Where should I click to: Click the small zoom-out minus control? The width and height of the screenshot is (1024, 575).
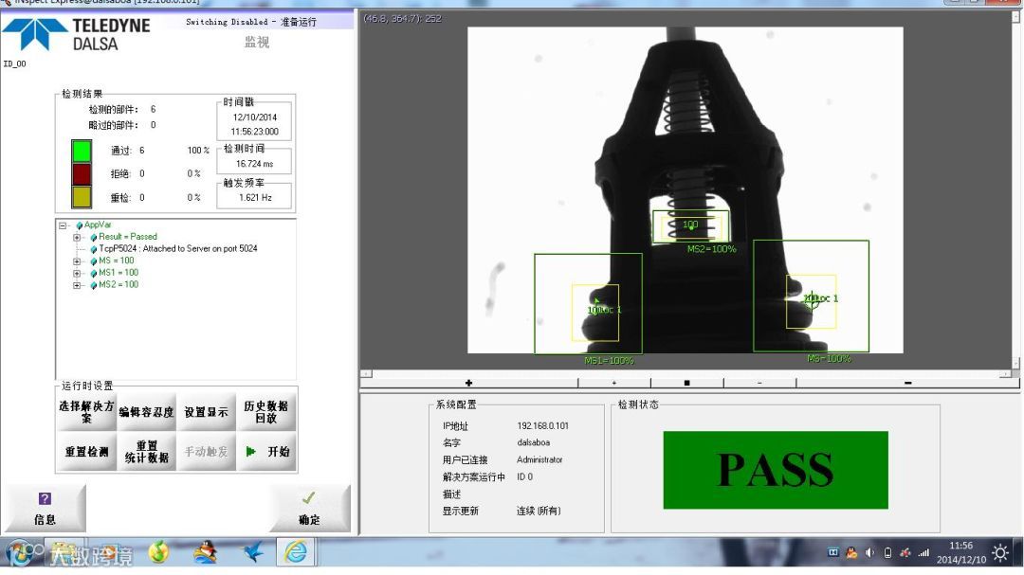[759, 383]
